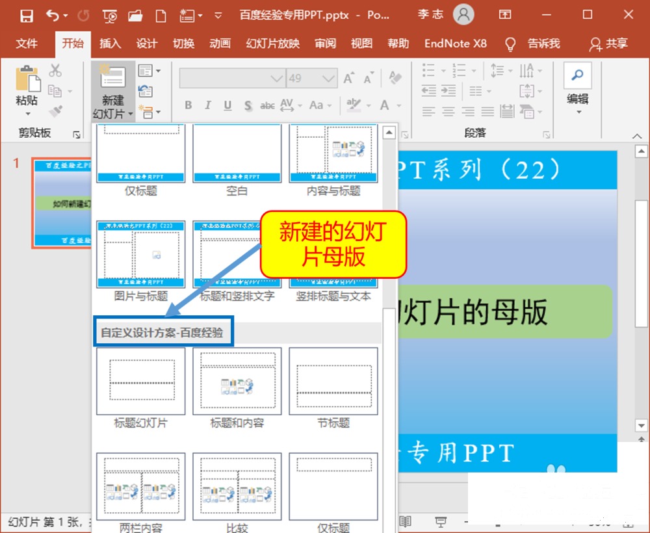Open Ribbon Display Options icon
Viewport: 650px width, 533px height.
pyautogui.click(x=504, y=15)
